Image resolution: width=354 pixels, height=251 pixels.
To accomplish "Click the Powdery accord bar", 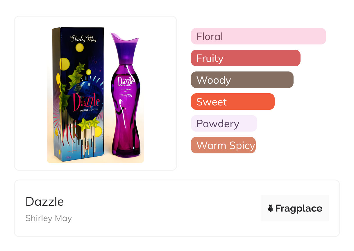I will 224,123.
